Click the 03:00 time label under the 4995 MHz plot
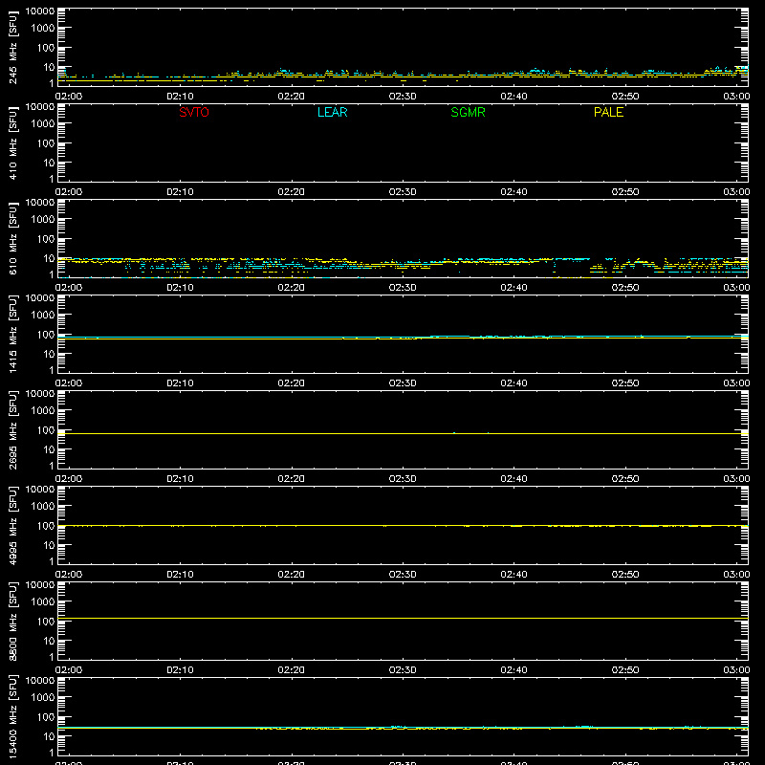Viewport: 765px width, 765px height. (736, 575)
